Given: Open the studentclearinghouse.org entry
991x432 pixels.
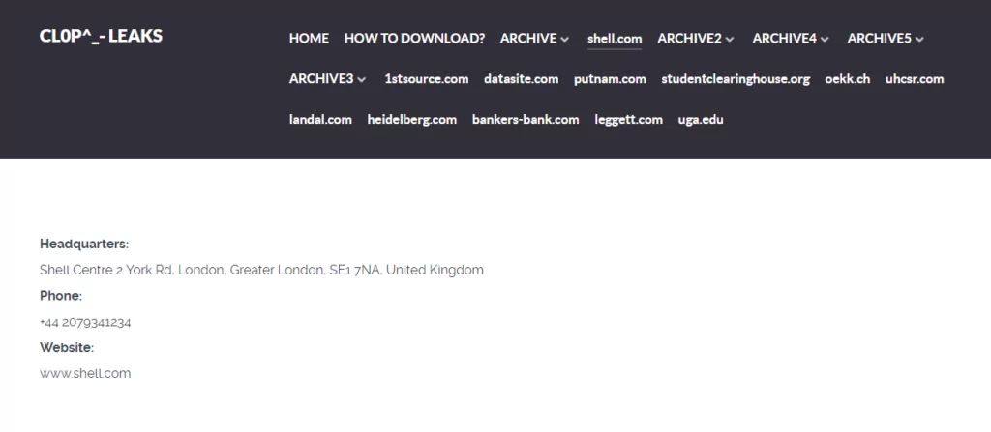Looking at the screenshot, I should click(x=736, y=79).
